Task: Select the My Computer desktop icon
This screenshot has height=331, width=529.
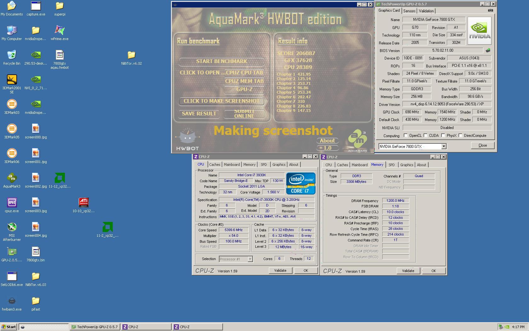Action: click(x=12, y=33)
